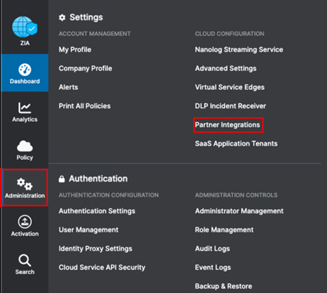The image size is (327, 293).
Task: Open DLP Incident Receiver
Action: tap(231, 106)
